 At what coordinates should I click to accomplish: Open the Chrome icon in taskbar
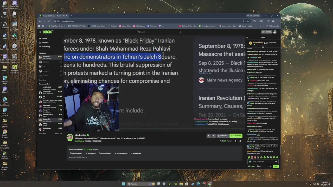(x=210, y=184)
